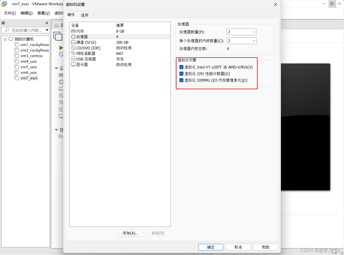Select the 网络适配器 network adapter icon
The width and height of the screenshot is (344, 255).
tap(73, 53)
